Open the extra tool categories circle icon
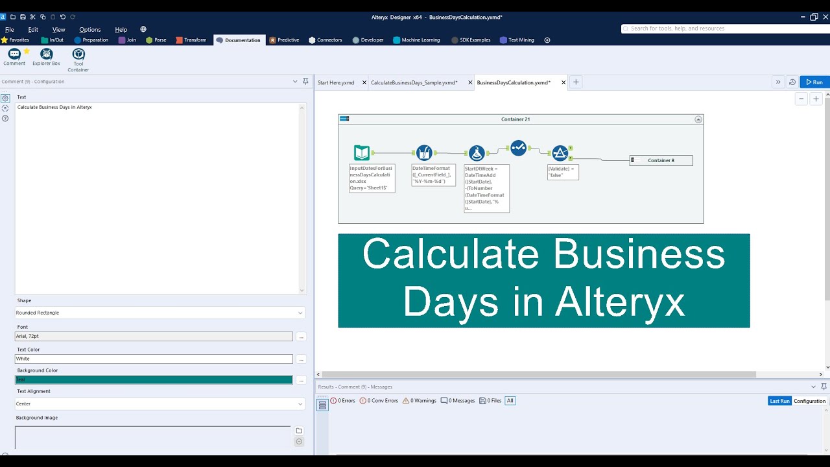This screenshot has height=467, width=830. coord(547,40)
